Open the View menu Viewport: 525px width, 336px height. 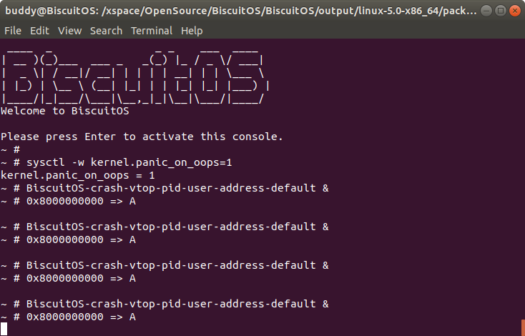[69, 31]
